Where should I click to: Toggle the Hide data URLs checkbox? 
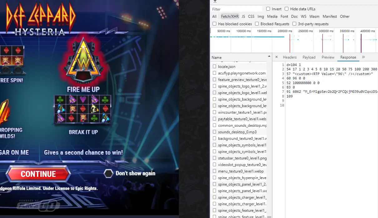287,9
